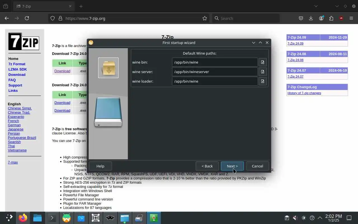358x224 pixels.
Task: Adjust screen brightness tray icon
Action: point(304,218)
